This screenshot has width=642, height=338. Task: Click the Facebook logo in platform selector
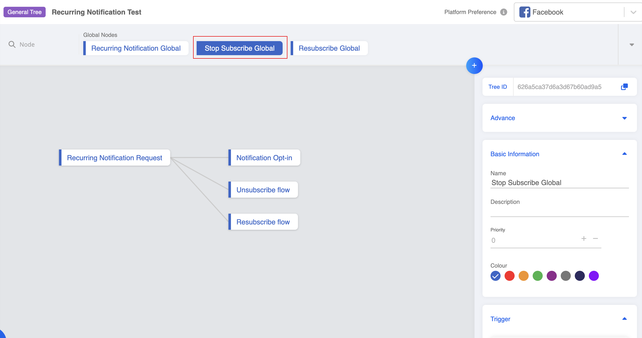click(x=524, y=12)
